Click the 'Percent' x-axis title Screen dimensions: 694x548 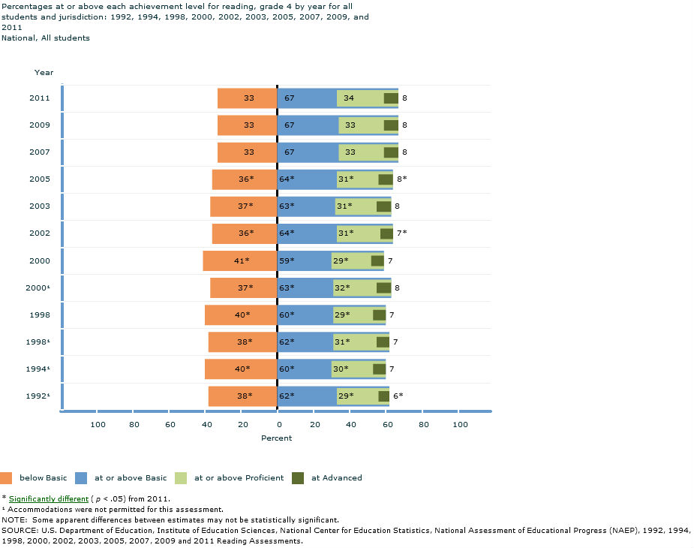[x=276, y=438]
